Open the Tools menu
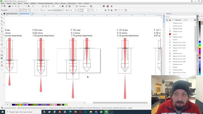Screen dimensions: 203x114 pos(72,3)
